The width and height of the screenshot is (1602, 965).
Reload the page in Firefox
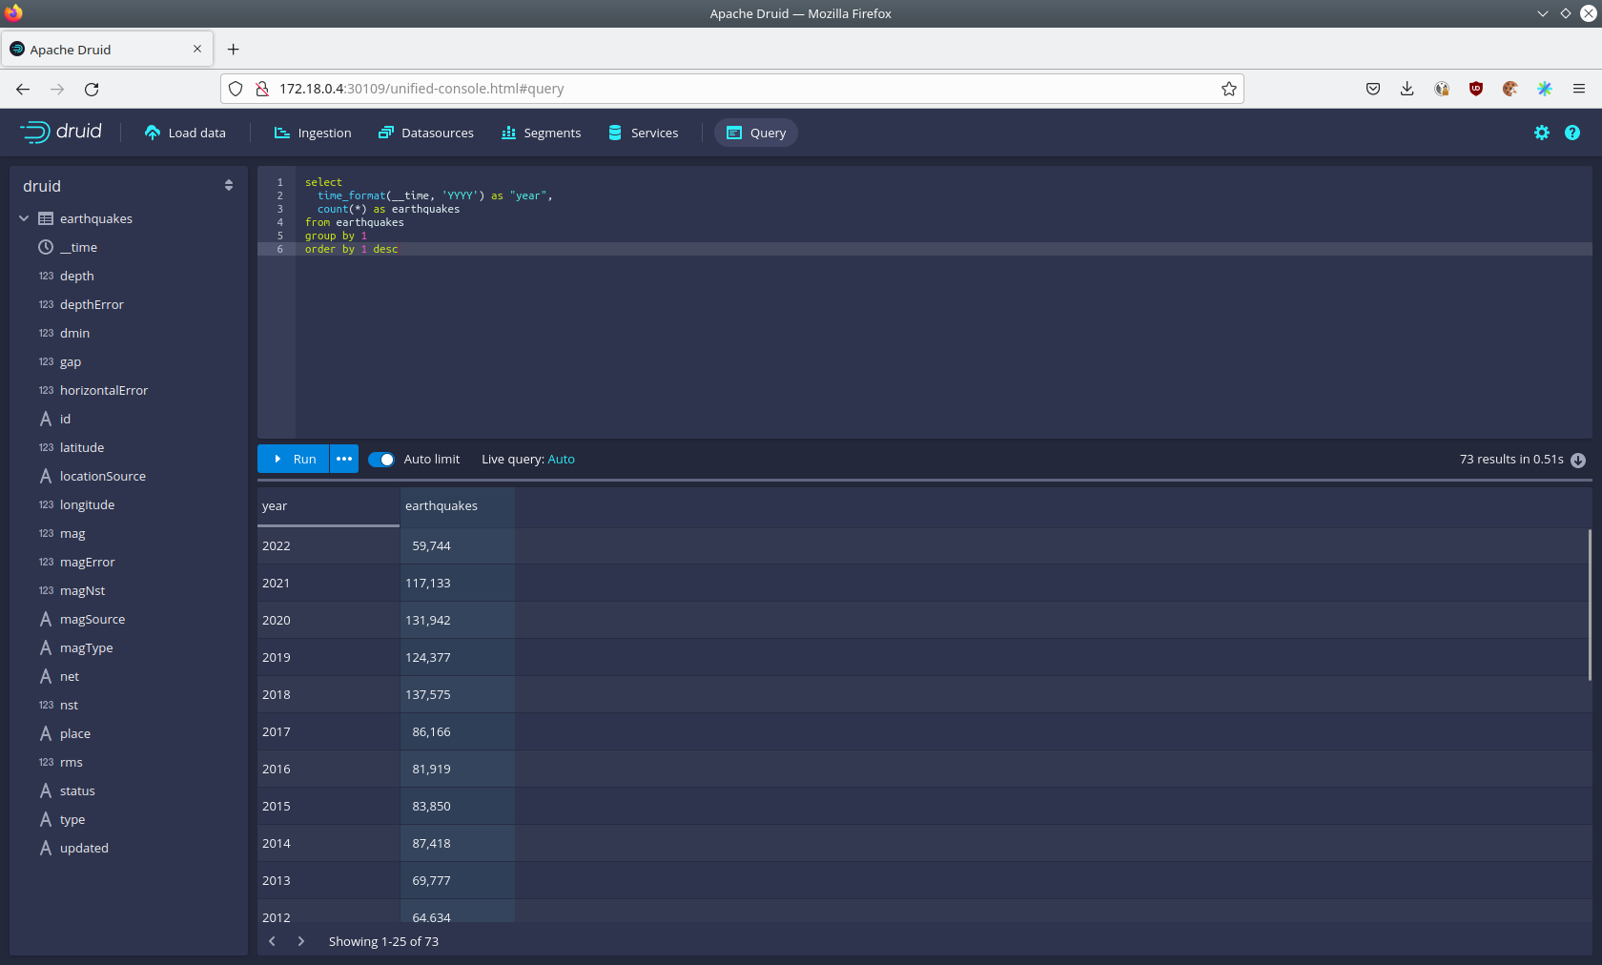(x=92, y=89)
